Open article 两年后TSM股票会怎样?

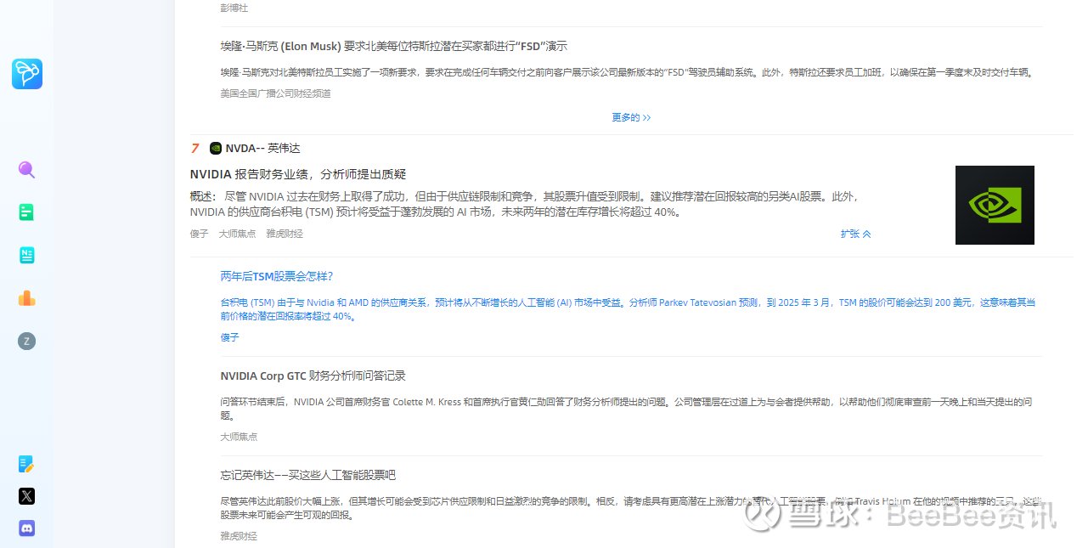(276, 276)
